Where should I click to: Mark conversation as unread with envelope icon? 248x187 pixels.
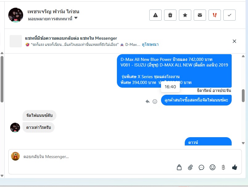200,15
